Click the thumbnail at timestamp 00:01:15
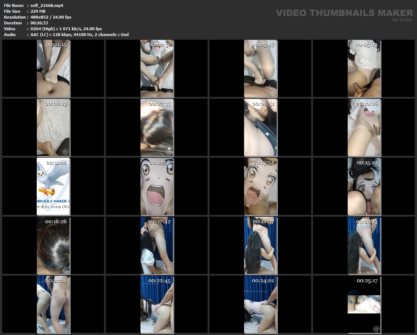This screenshot has height=335, width=417. point(53,68)
